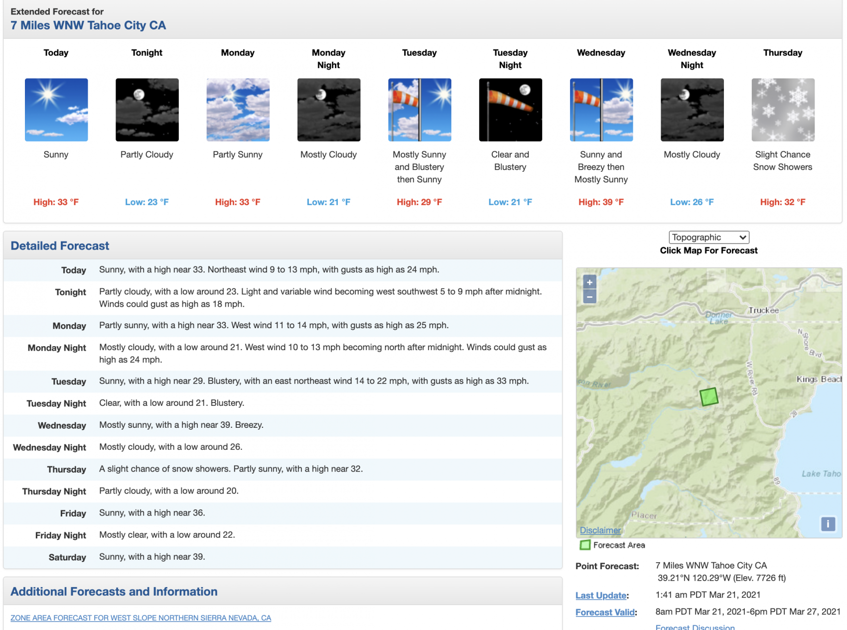Open the Last Update link
Screen dimensions: 847x630
coord(601,595)
